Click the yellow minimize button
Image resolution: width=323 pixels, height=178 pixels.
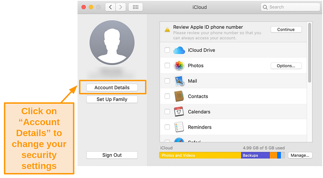tap(91, 7)
